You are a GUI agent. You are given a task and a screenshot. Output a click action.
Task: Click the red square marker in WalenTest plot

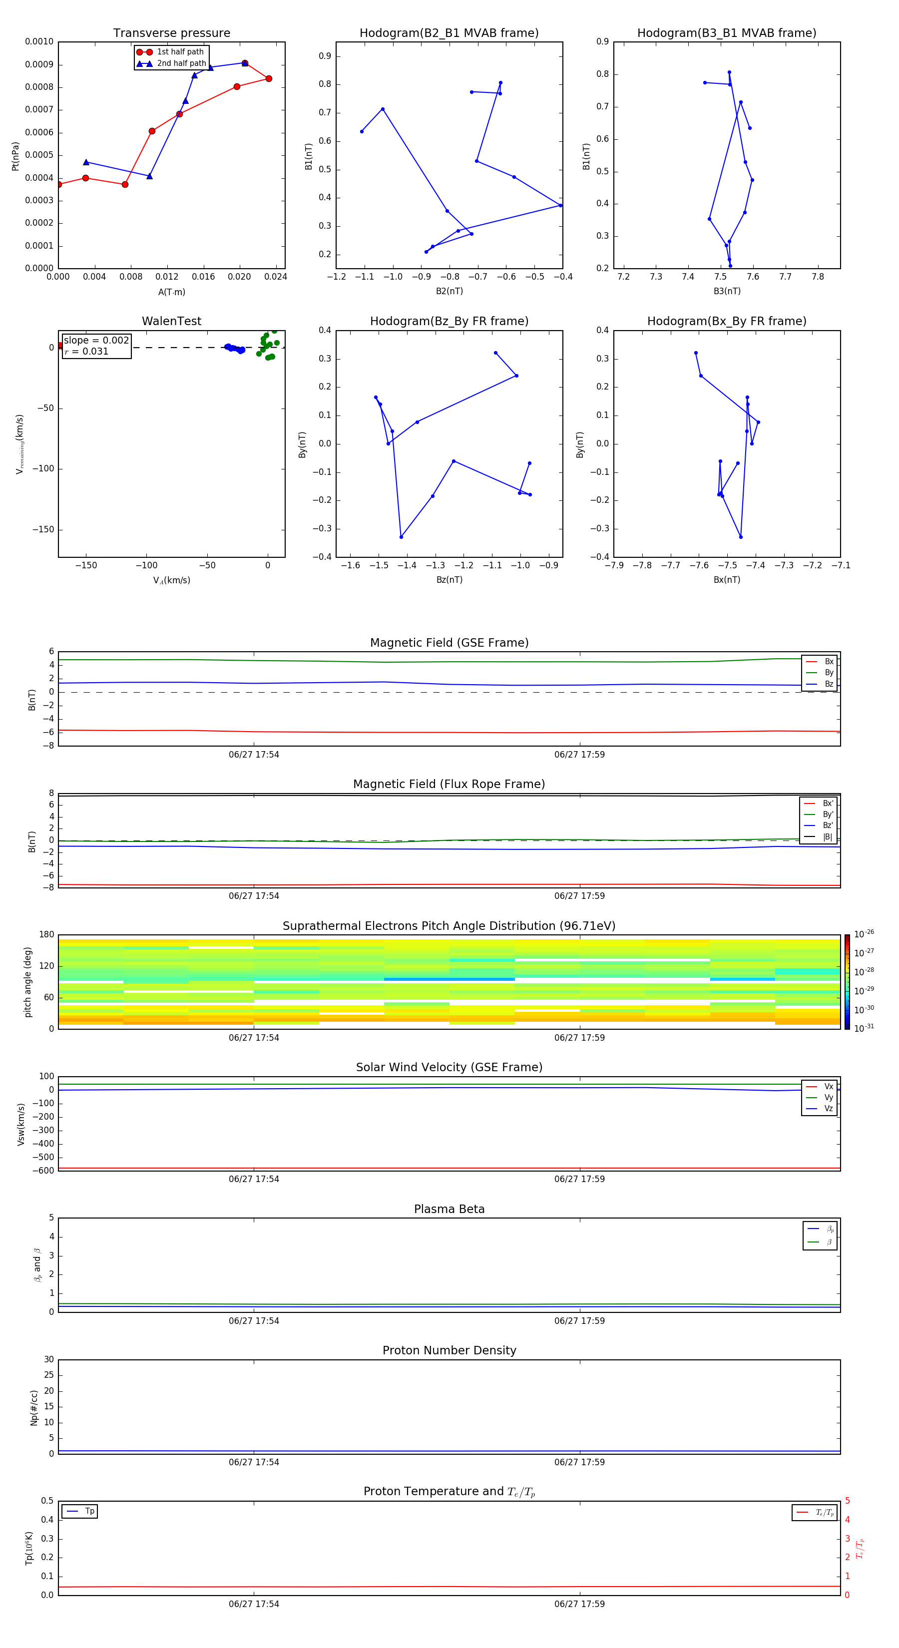(60, 346)
